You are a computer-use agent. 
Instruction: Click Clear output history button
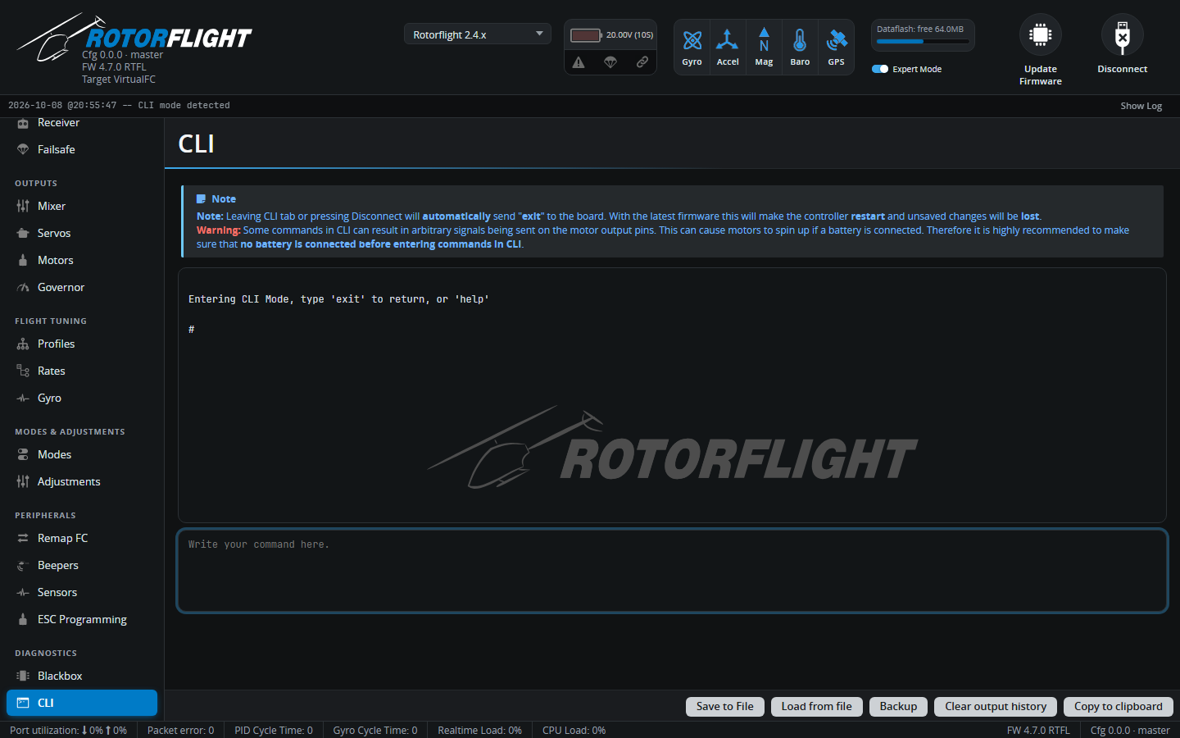pos(996,706)
